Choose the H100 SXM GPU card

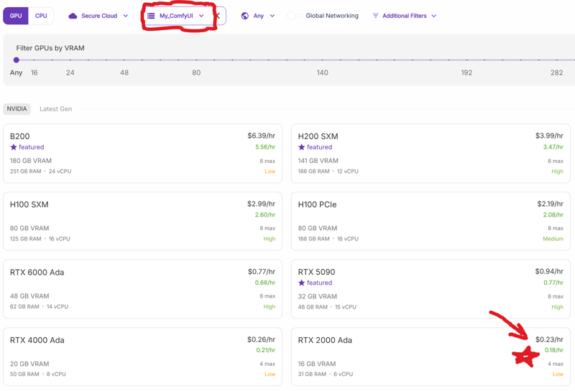tap(142, 221)
